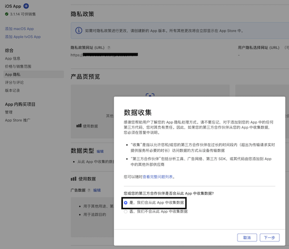The width and height of the screenshot is (289, 249).
Task: Click the question mark beside 广告数据
Action: coord(89,190)
